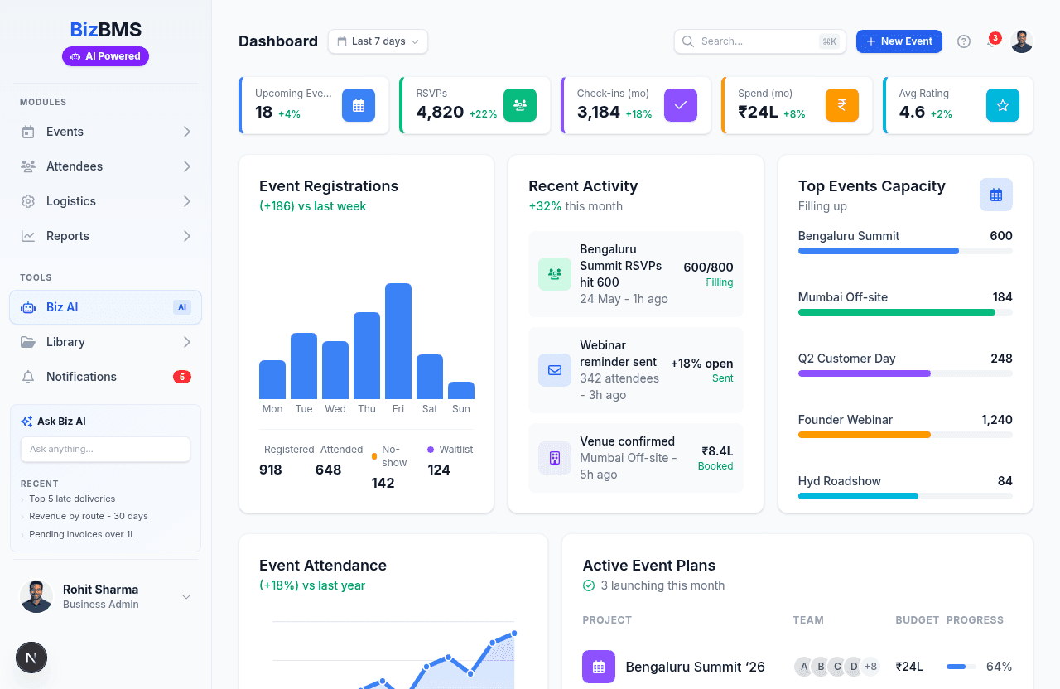Screen dimensions: 1060x689
Task: Click the Spend rupee icon
Action: point(841,105)
